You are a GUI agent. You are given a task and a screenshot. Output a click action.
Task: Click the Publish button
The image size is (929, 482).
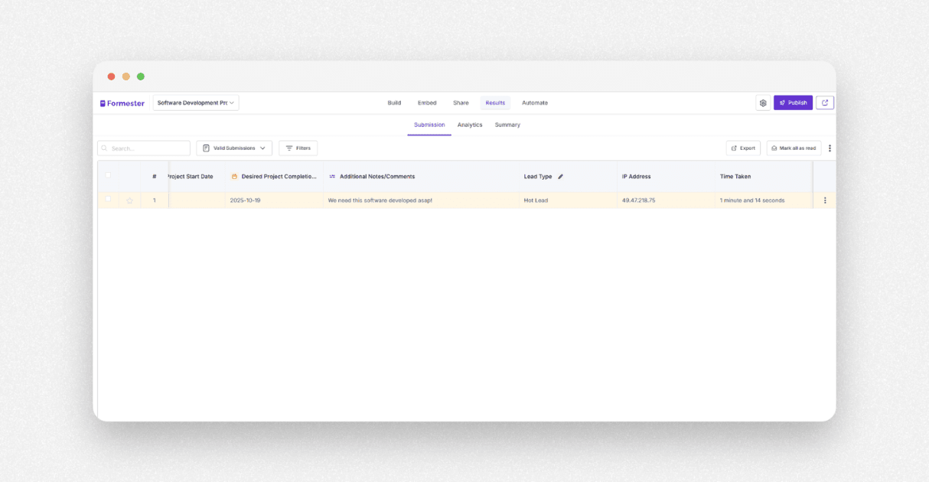click(793, 103)
